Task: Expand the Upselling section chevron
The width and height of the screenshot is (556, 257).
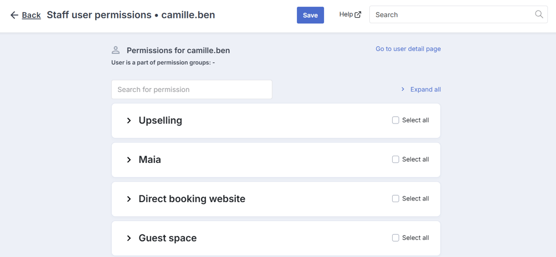Action: (129, 121)
